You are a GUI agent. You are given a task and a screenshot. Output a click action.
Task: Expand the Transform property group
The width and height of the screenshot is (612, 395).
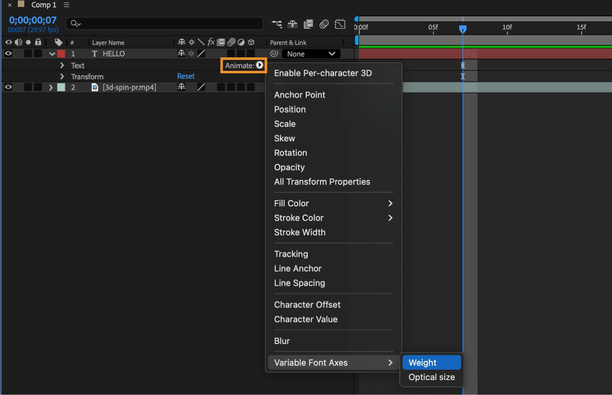(61, 76)
